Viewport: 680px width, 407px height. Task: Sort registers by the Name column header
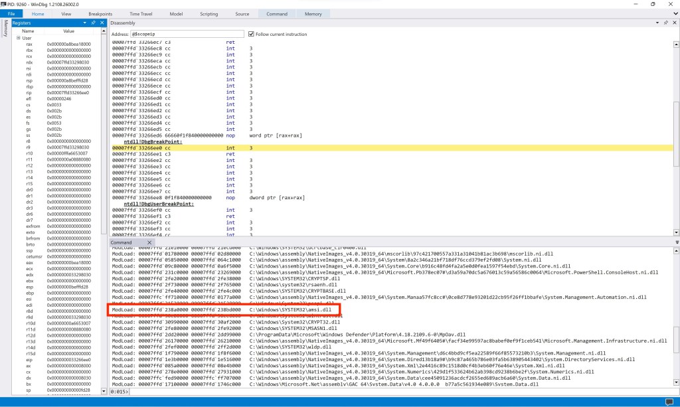click(28, 31)
